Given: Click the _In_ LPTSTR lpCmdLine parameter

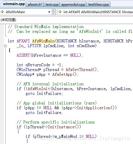Looking at the screenshot, I should pos(40,46).
